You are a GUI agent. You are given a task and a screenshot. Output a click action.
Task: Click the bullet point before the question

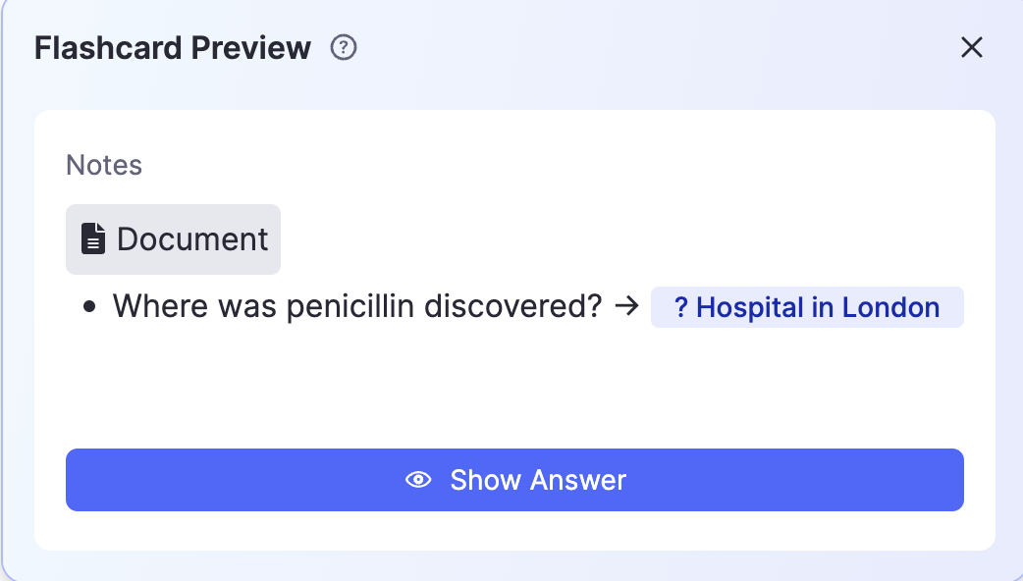(x=90, y=307)
